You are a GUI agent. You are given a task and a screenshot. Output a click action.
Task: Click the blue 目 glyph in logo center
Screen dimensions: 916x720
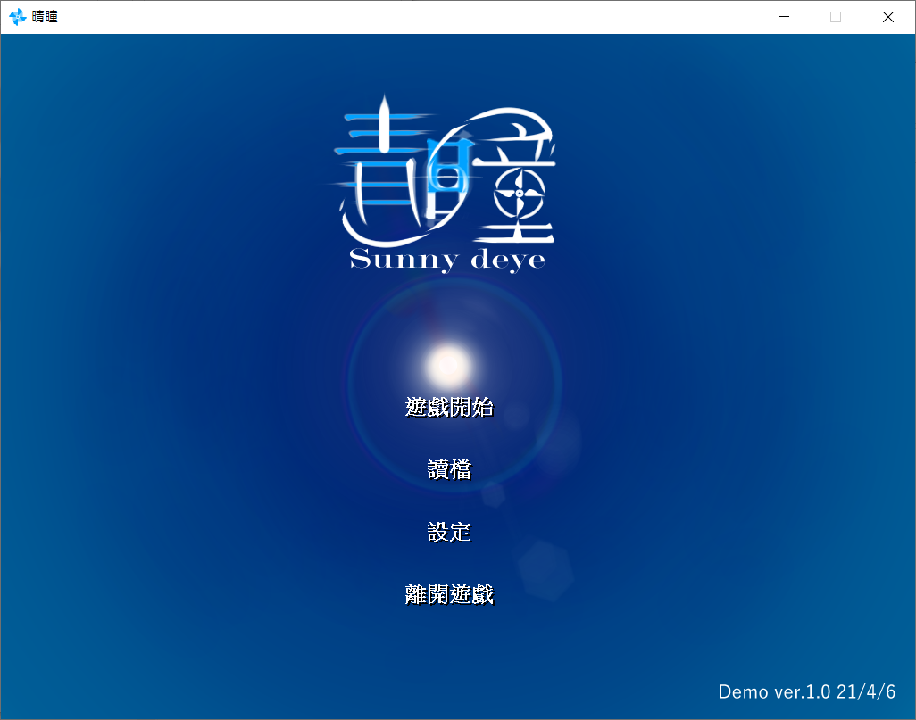click(x=444, y=165)
